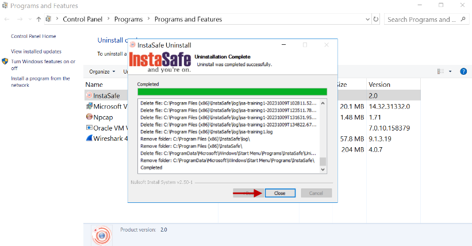
Task: Click the back navigation arrow
Action: pyautogui.click(x=7, y=20)
